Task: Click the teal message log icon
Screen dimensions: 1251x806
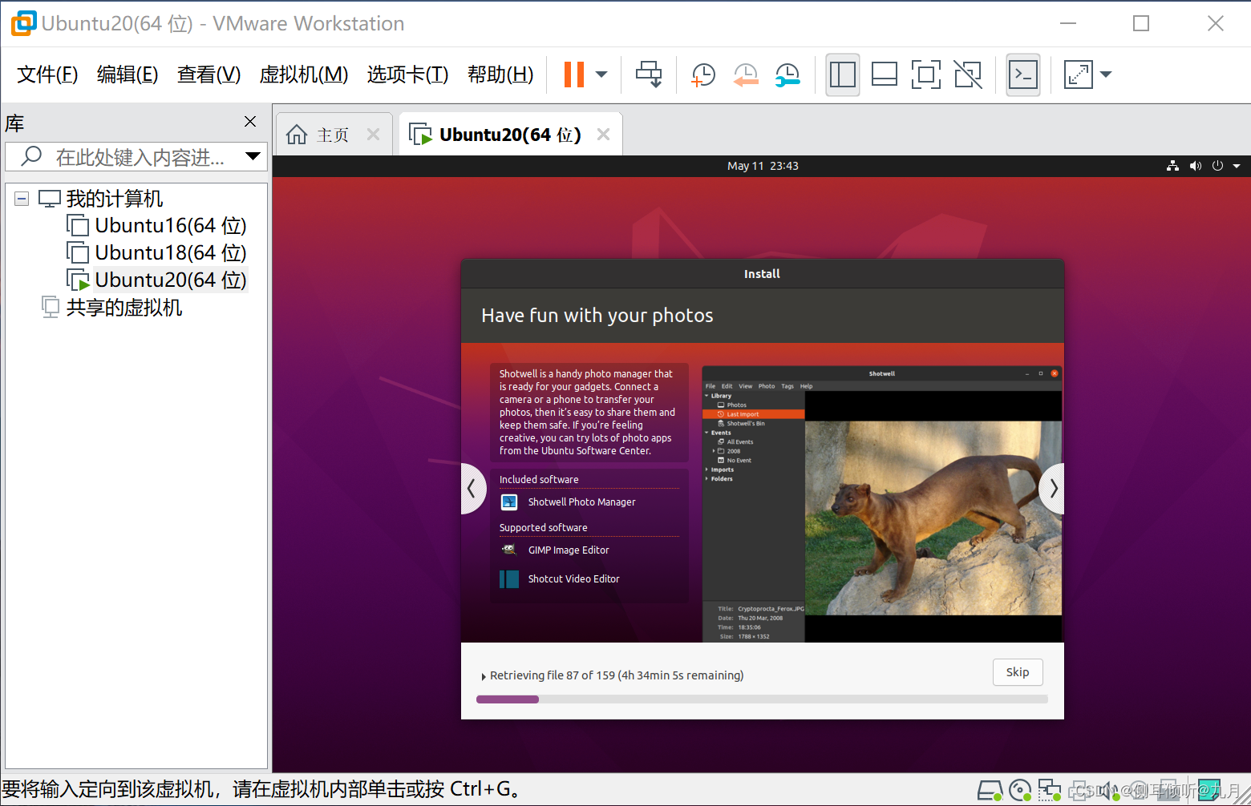Action: pyautogui.click(x=1209, y=791)
